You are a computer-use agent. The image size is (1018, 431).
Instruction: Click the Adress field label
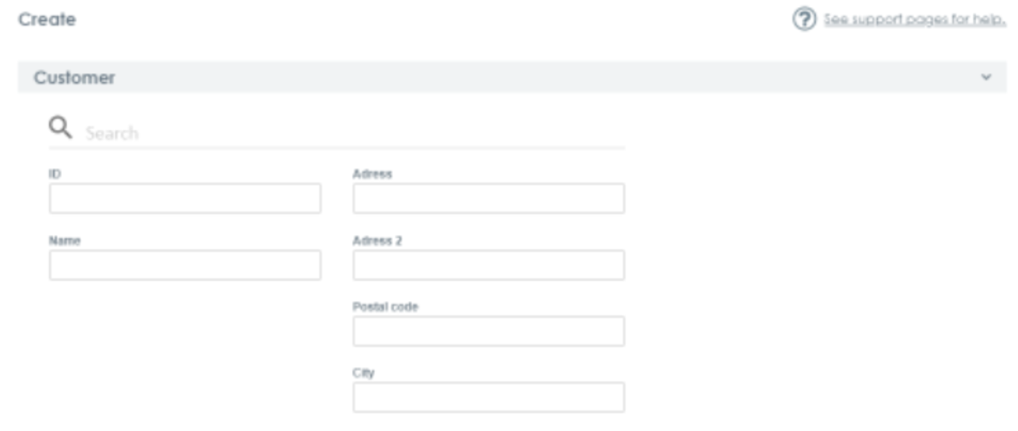coord(372,174)
